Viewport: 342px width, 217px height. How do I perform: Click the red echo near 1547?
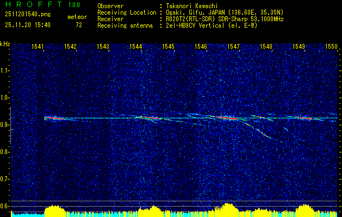228,118
